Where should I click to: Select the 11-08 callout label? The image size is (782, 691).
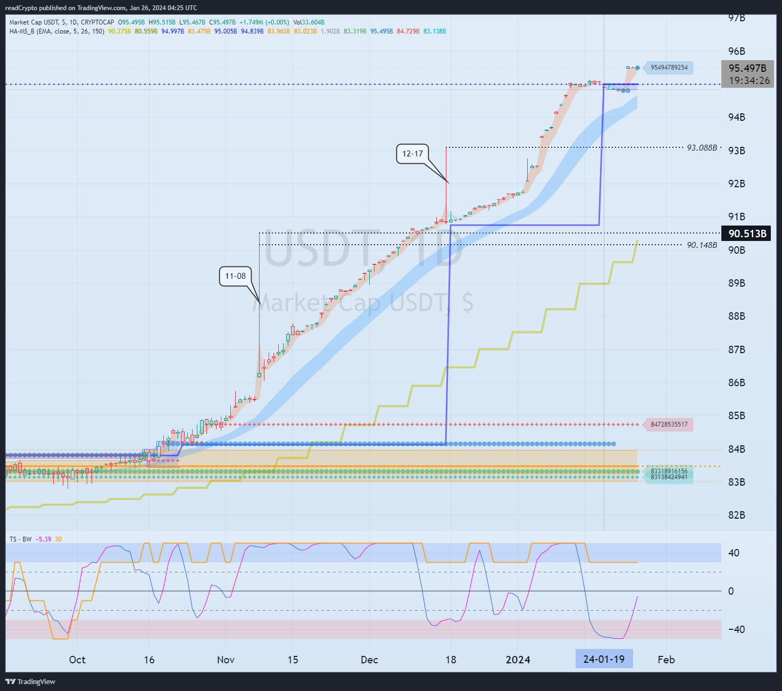pyautogui.click(x=236, y=276)
